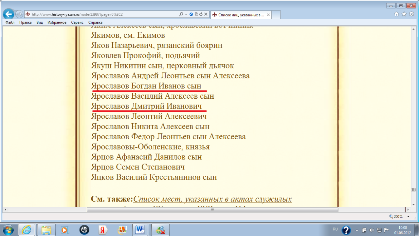The width and height of the screenshot is (419, 236).
Task: Open the Избранное menu
Action: [x=57, y=22]
